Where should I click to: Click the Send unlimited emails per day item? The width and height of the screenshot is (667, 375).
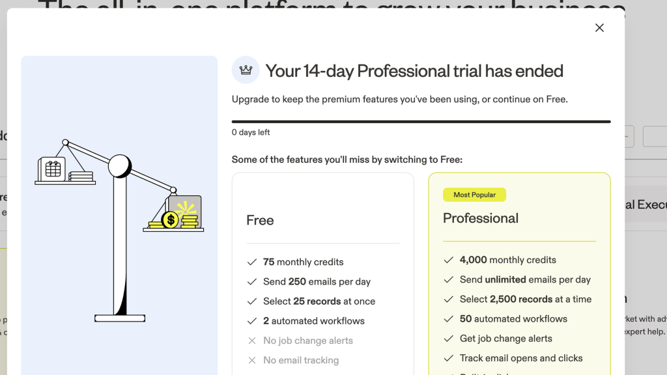525,279
